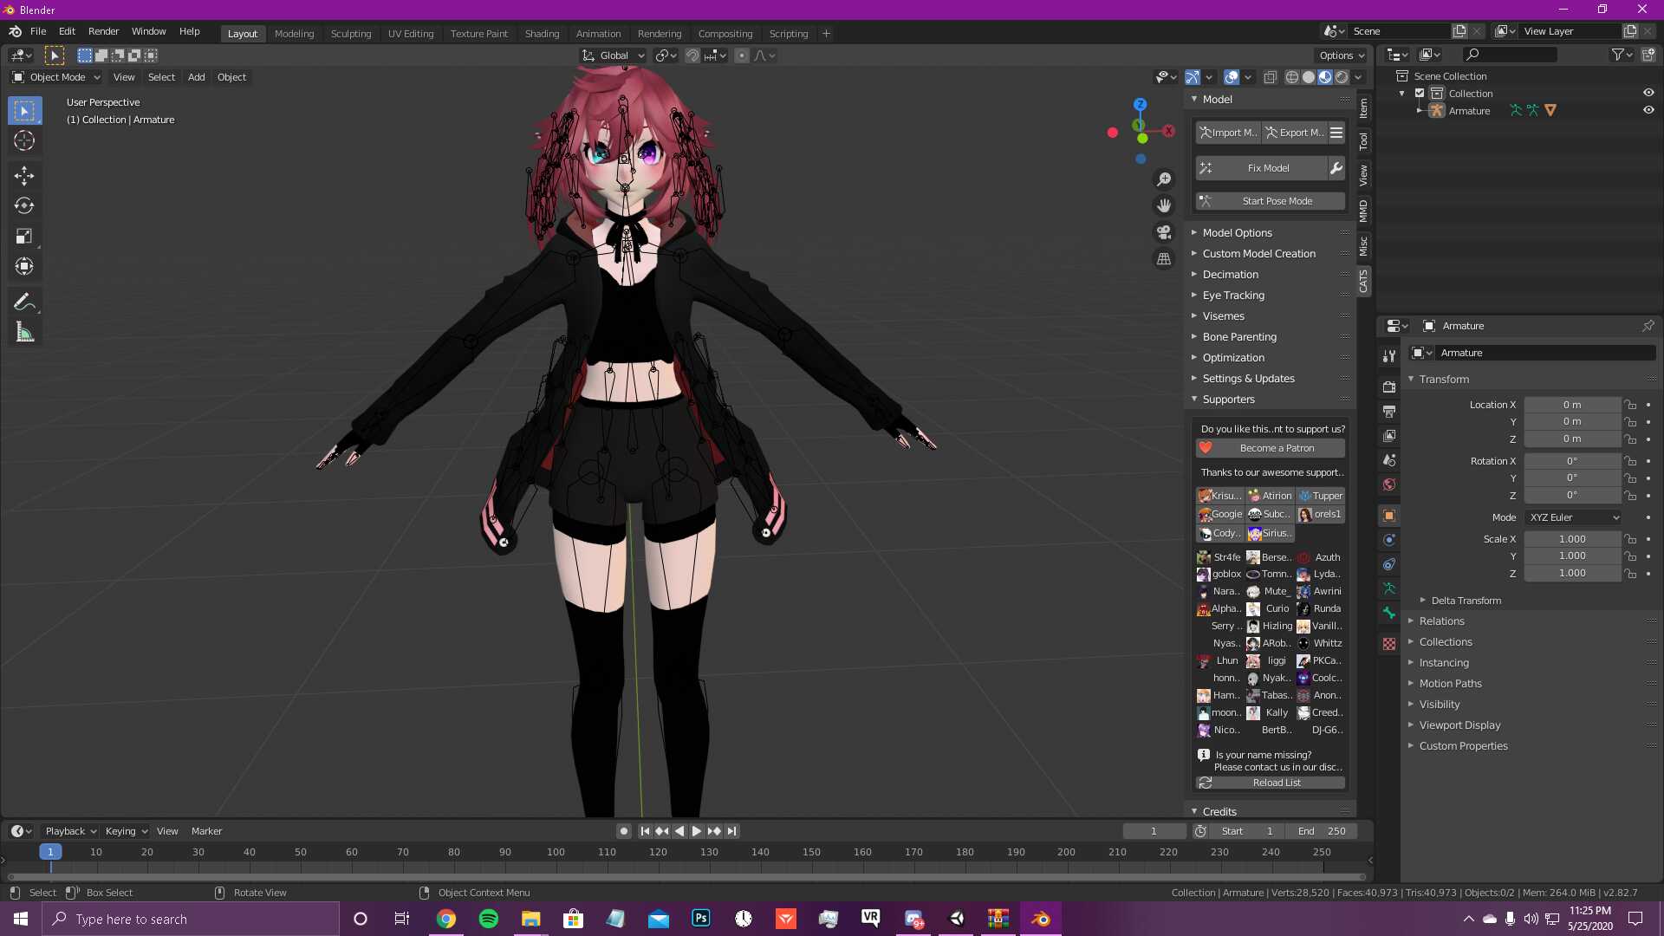The width and height of the screenshot is (1664, 936).
Task: Click frame 100 on the timeline
Action: coord(556,853)
